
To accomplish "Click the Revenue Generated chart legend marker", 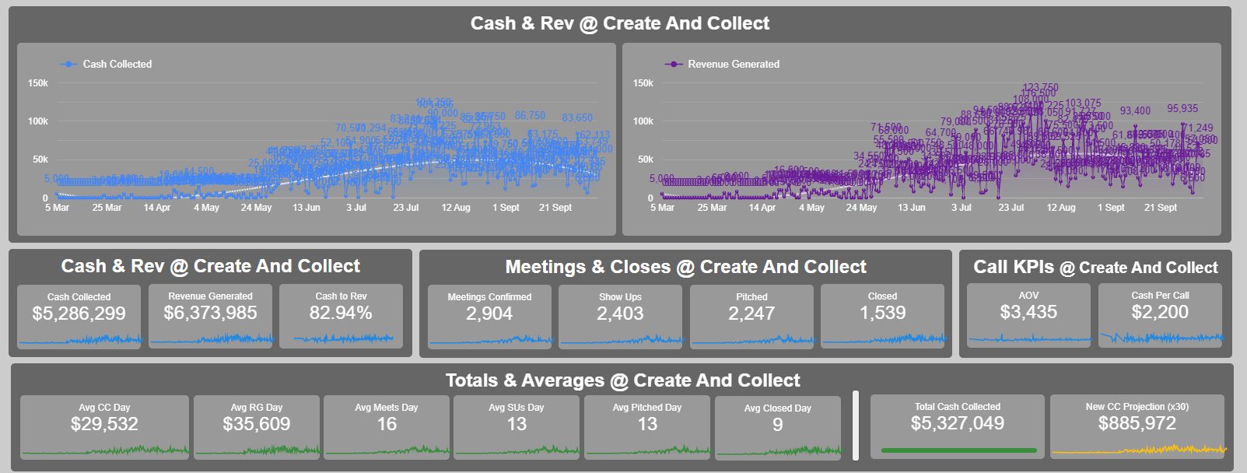I will pos(674,64).
